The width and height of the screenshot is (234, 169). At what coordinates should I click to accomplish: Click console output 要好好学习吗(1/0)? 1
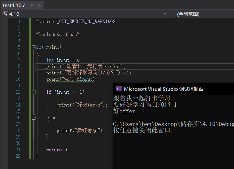point(145,105)
